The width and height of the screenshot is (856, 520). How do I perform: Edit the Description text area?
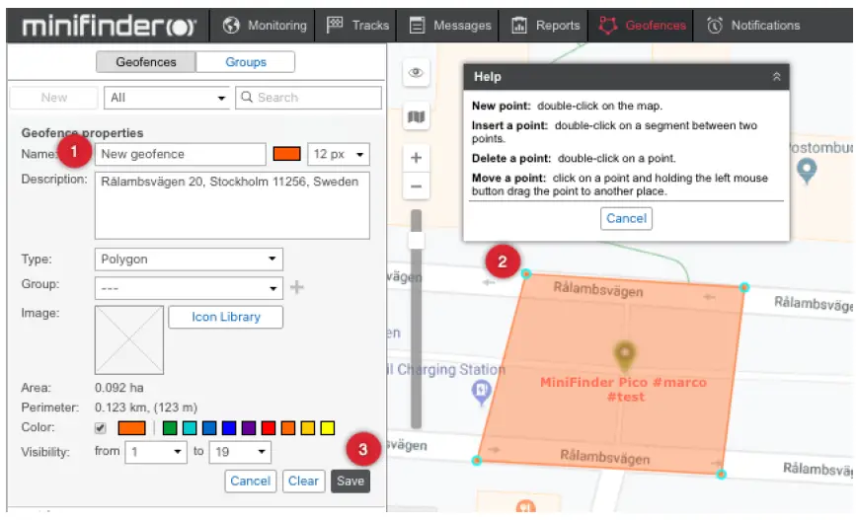(x=232, y=205)
